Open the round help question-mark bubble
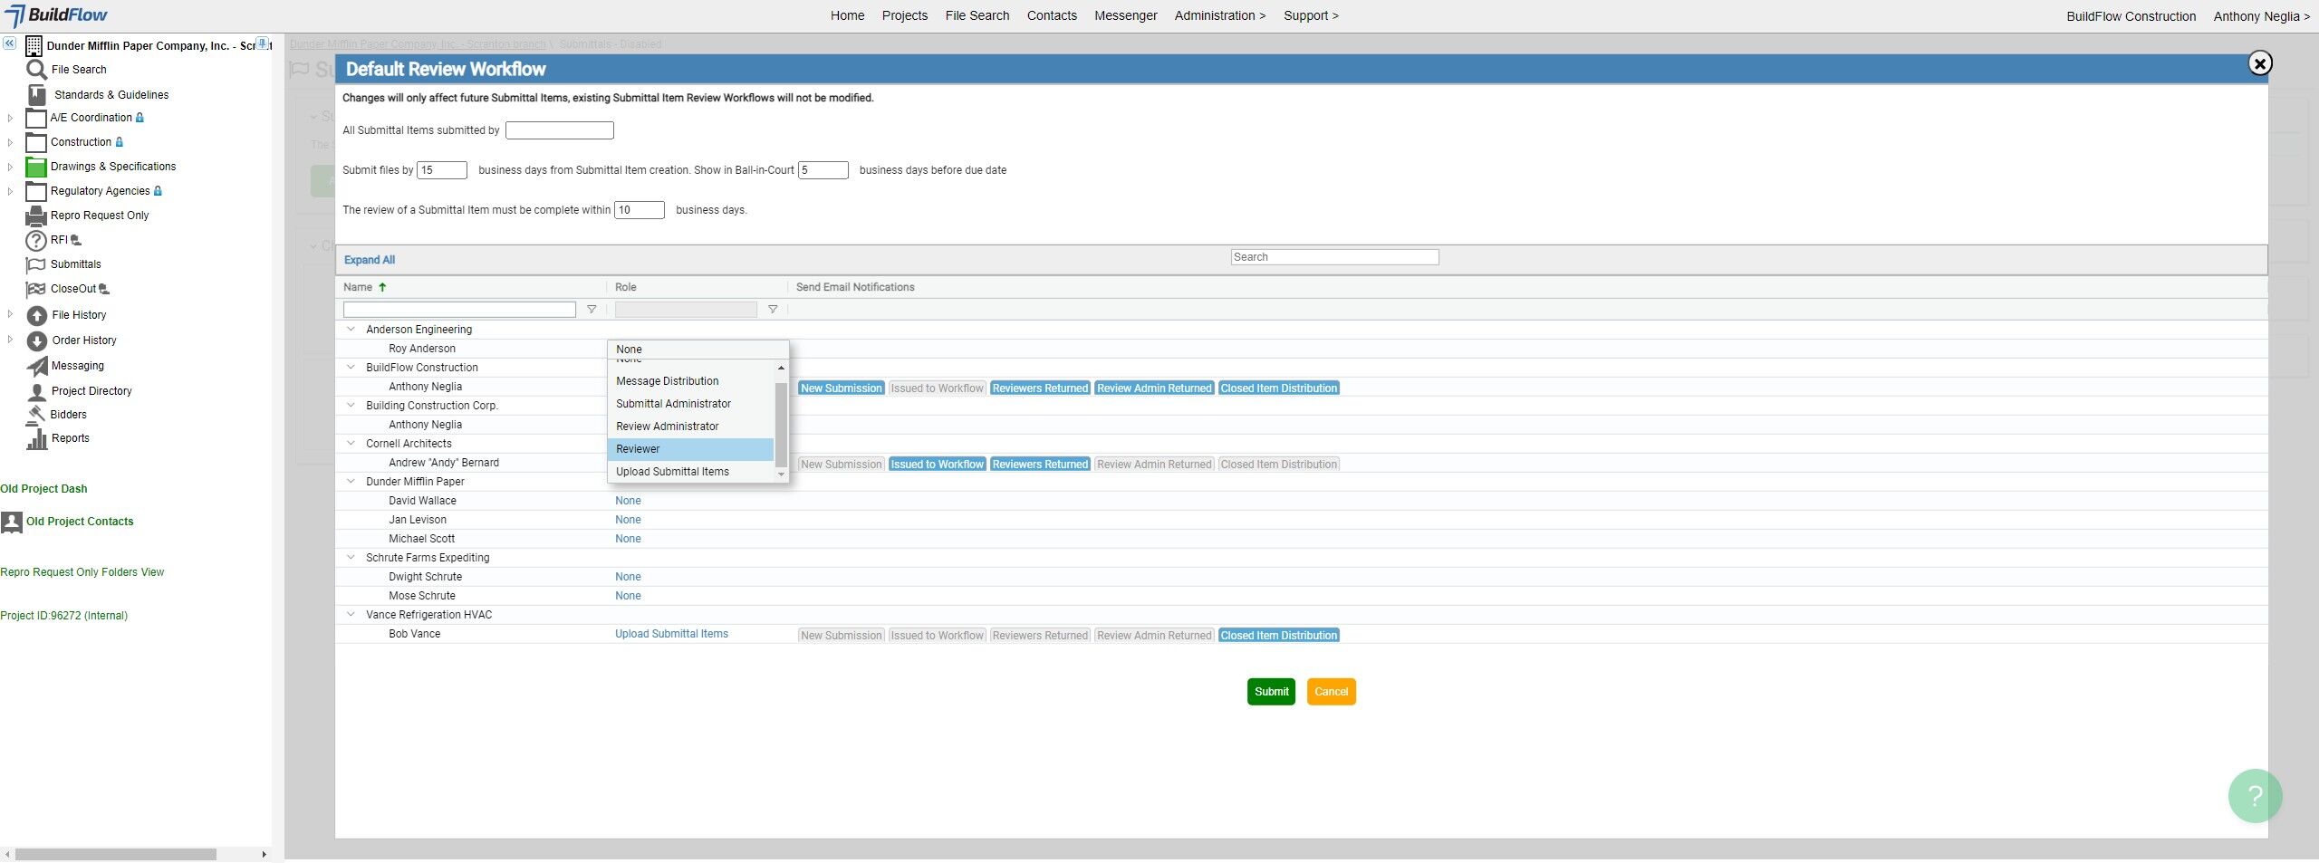The height and width of the screenshot is (863, 2319). (x=2255, y=795)
